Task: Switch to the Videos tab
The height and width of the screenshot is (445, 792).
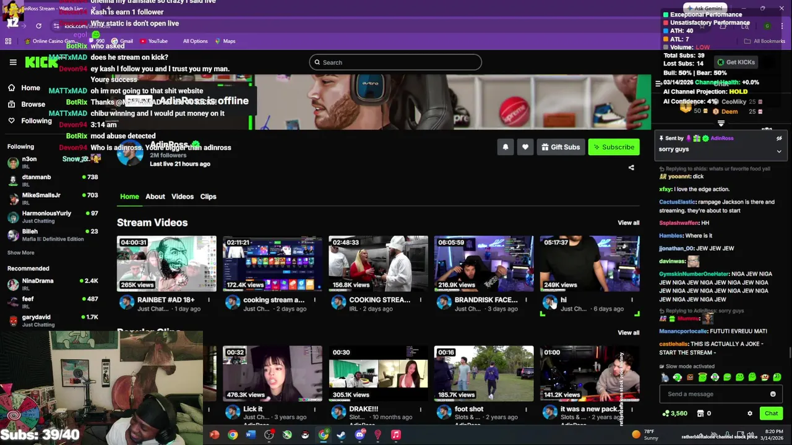Action: tap(183, 197)
